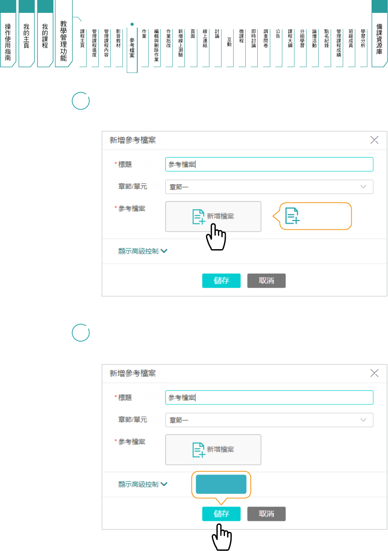The width and height of the screenshot is (388, 551).
Task: Click the teal blank box in the orange callout above 儲存
Action: pos(221,484)
